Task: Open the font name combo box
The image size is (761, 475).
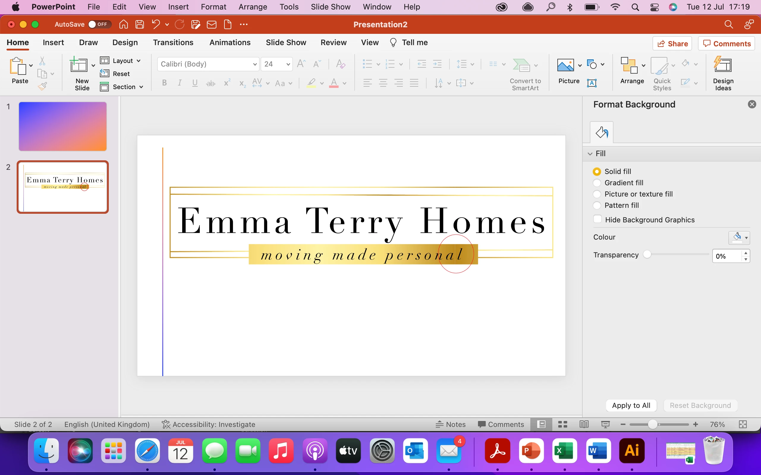Action: (x=208, y=64)
